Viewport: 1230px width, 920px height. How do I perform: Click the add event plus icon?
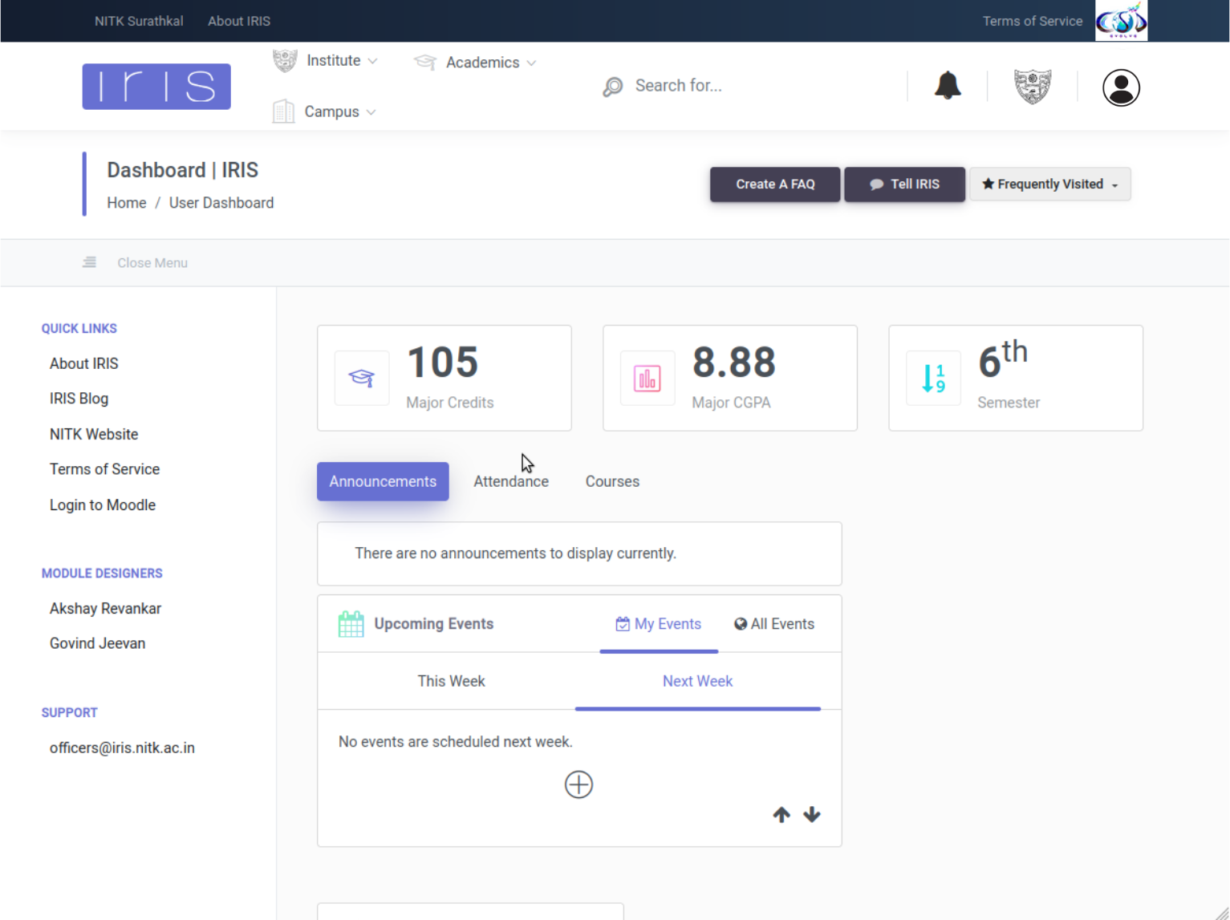click(578, 784)
